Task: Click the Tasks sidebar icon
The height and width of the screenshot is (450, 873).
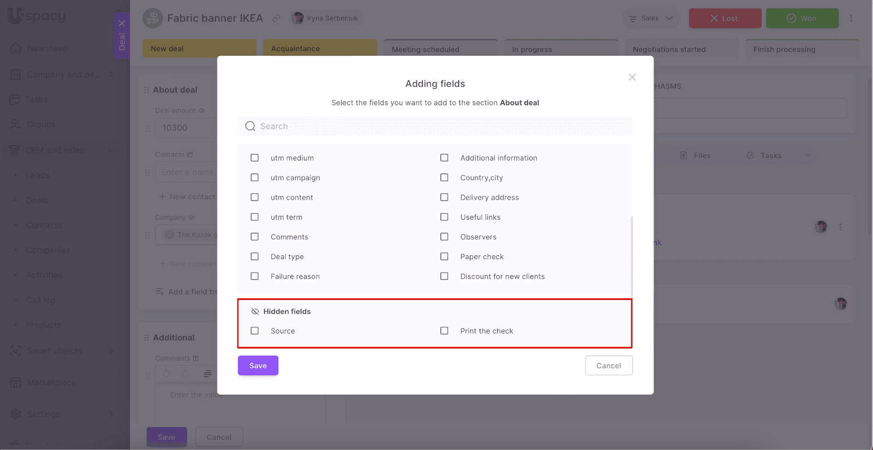Action: (15, 99)
